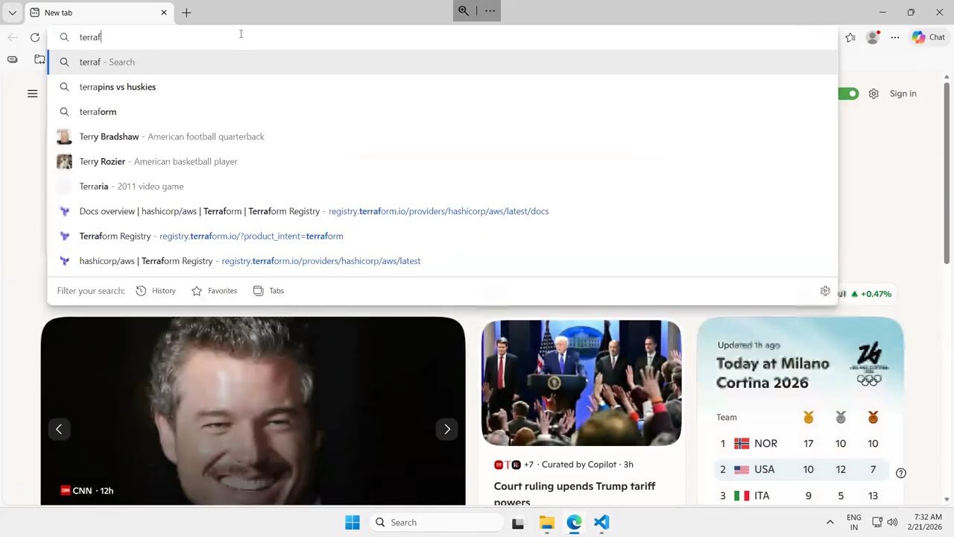Toggle the green switch near Sign in
This screenshot has height=537, width=954.
pyautogui.click(x=849, y=93)
